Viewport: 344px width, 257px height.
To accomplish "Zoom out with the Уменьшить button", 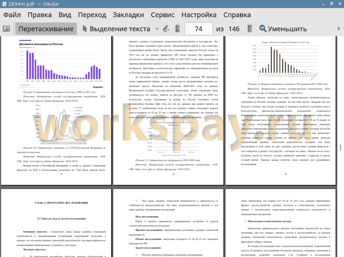I will pos(283,29).
